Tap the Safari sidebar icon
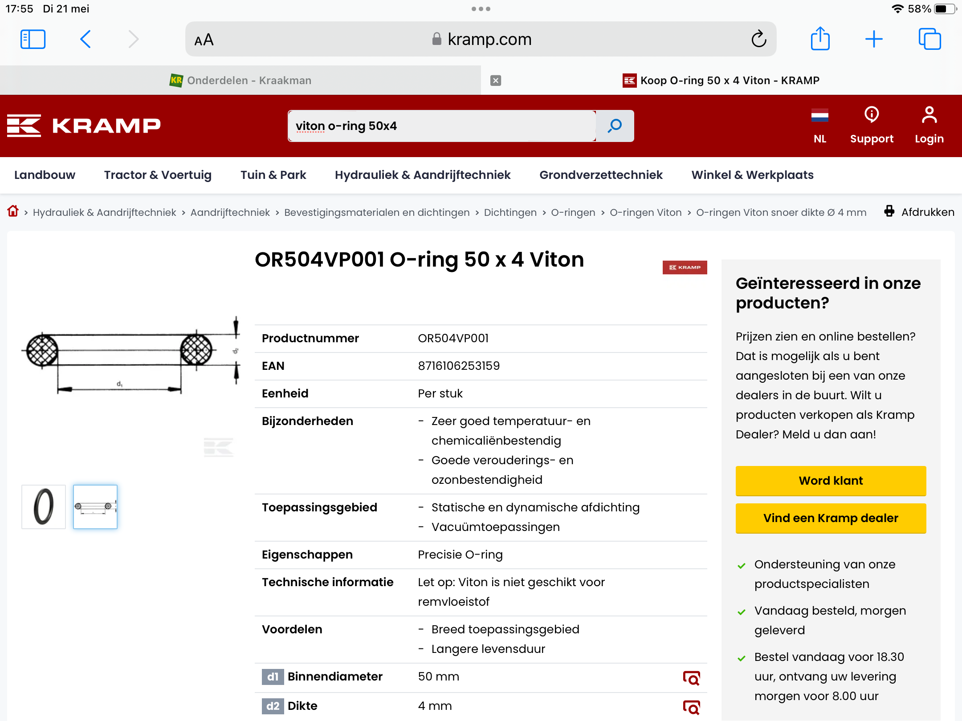This screenshot has width=962, height=721. [33, 39]
